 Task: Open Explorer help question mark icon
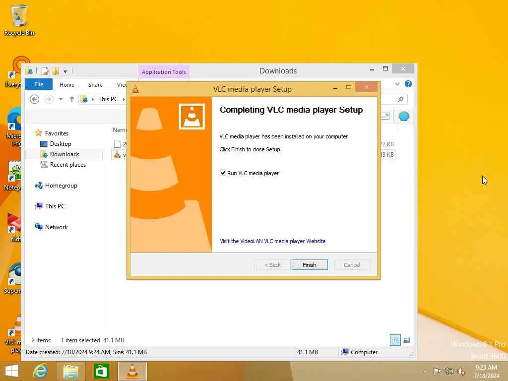click(x=408, y=84)
